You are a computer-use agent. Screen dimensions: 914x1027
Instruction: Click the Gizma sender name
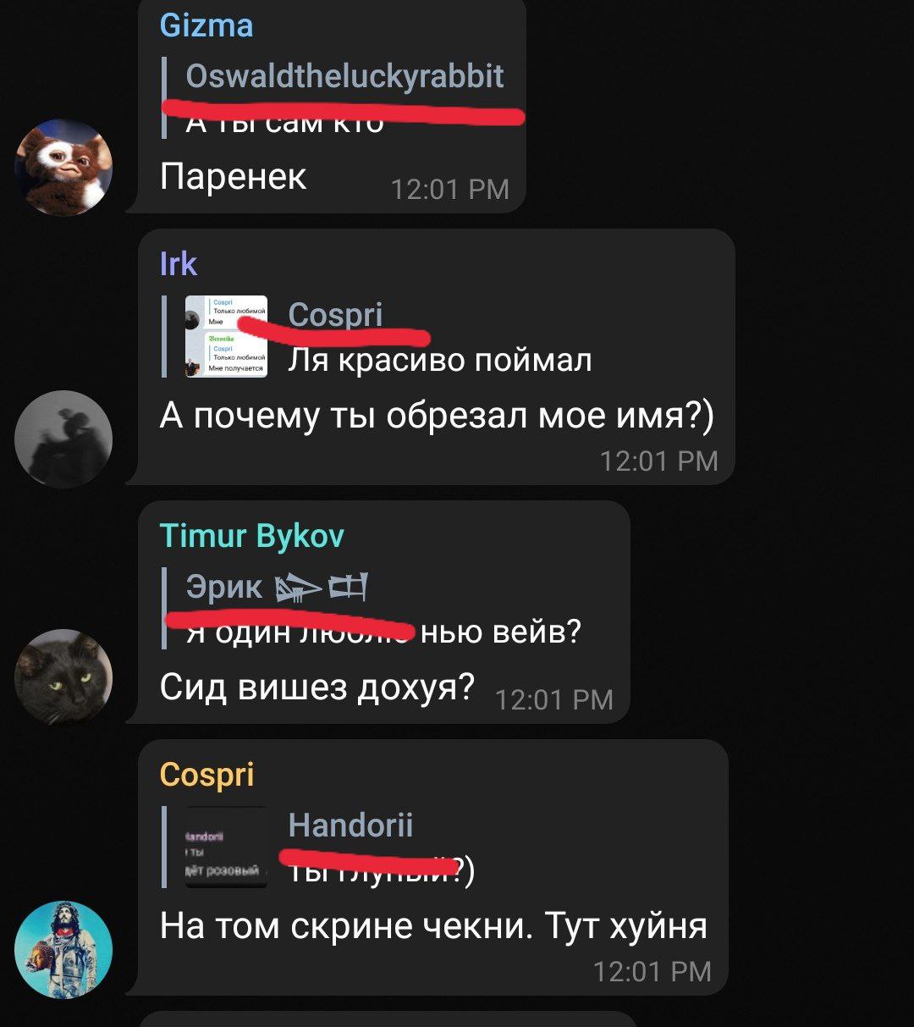point(206,25)
